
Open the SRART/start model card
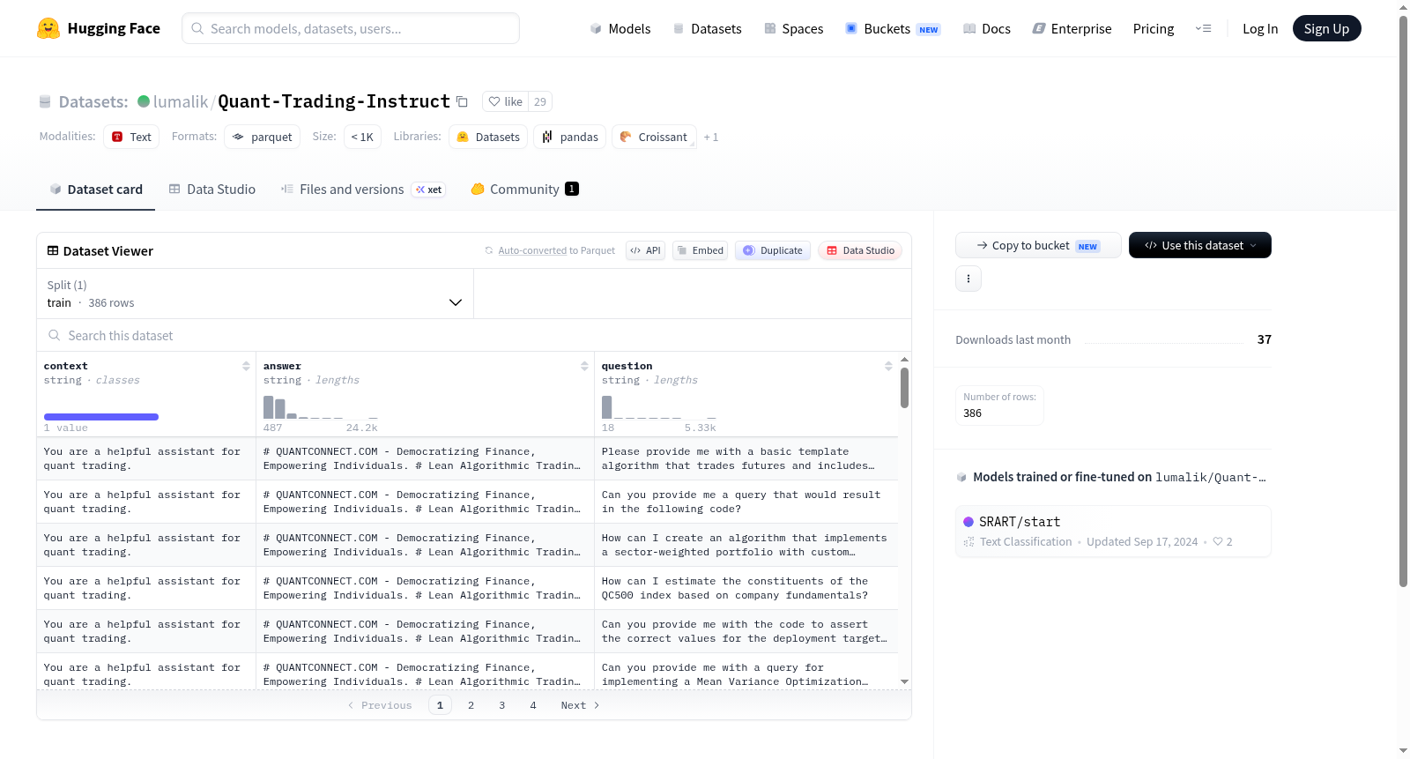(x=1113, y=531)
